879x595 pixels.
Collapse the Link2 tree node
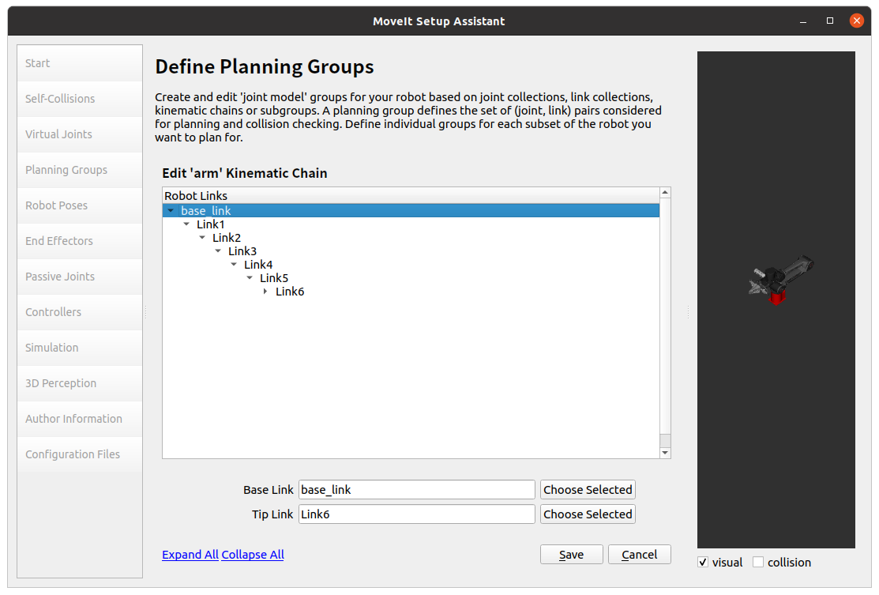click(202, 238)
